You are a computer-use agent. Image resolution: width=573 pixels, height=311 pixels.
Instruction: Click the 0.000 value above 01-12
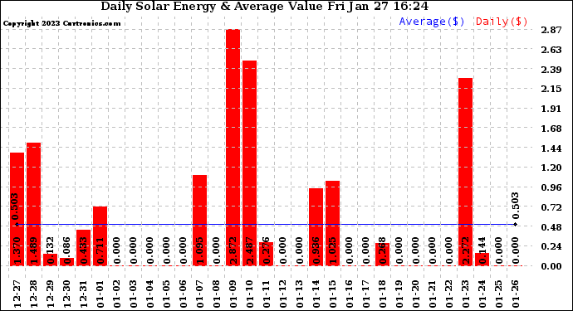(282, 250)
